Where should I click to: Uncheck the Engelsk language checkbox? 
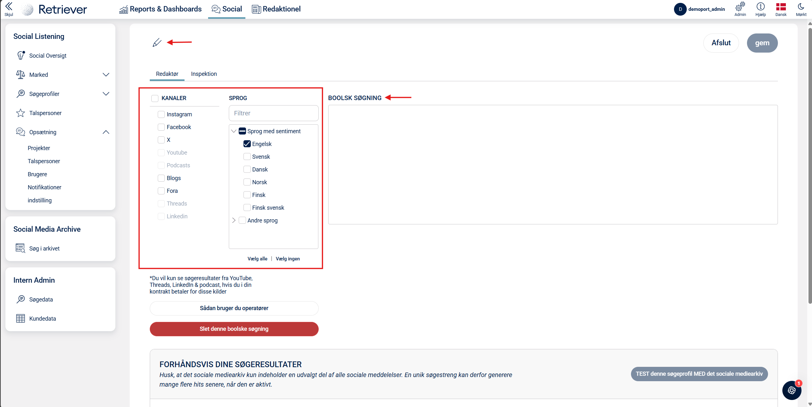[247, 144]
